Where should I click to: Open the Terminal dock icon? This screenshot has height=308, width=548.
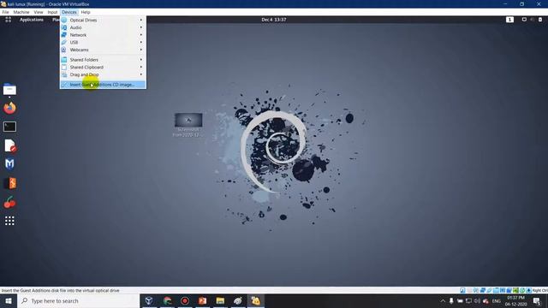coord(9,127)
